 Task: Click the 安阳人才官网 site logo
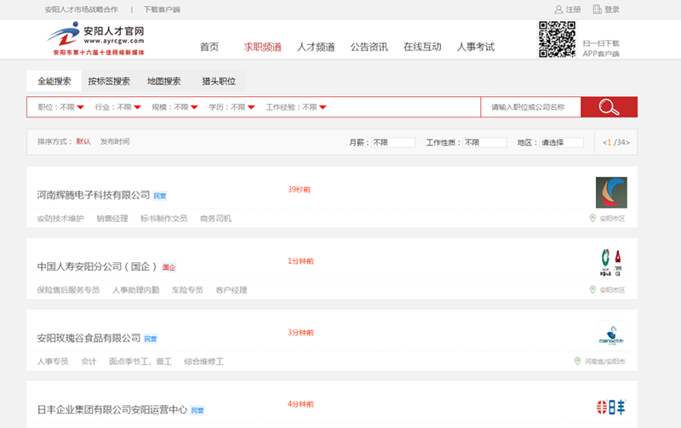[95, 39]
